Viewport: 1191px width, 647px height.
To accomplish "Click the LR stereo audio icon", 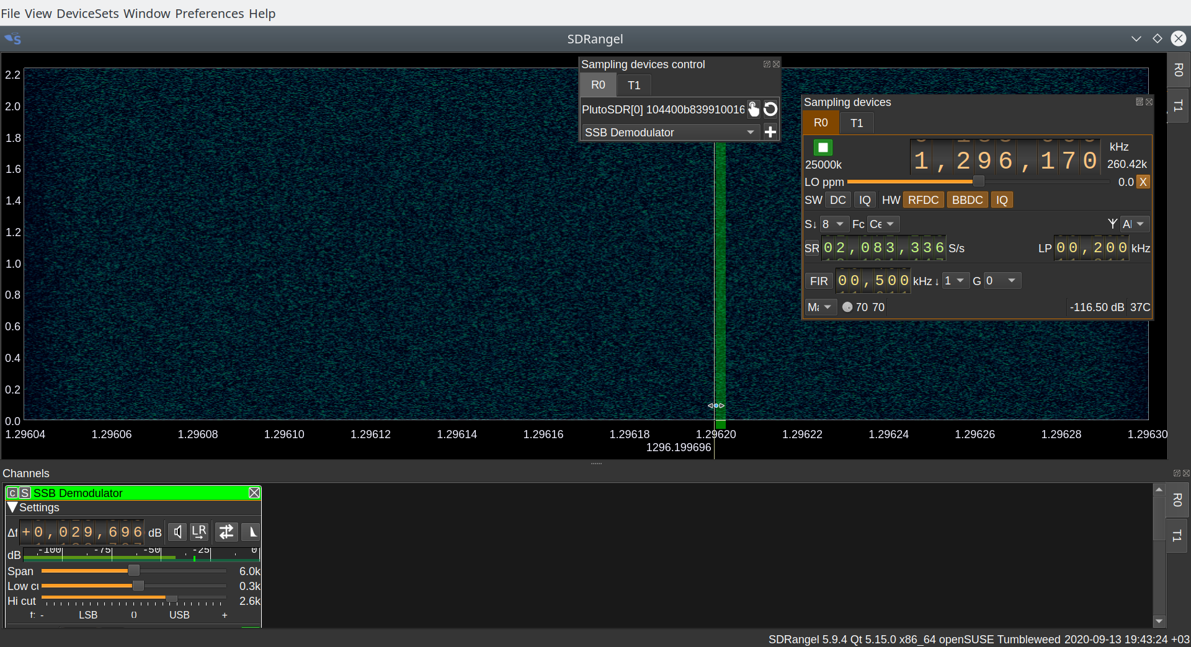I will pos(199,532).
